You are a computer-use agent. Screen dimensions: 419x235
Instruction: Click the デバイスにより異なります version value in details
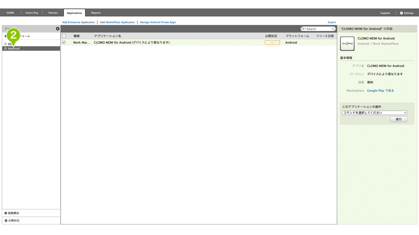pyautogui.click(x=385, y=74)
